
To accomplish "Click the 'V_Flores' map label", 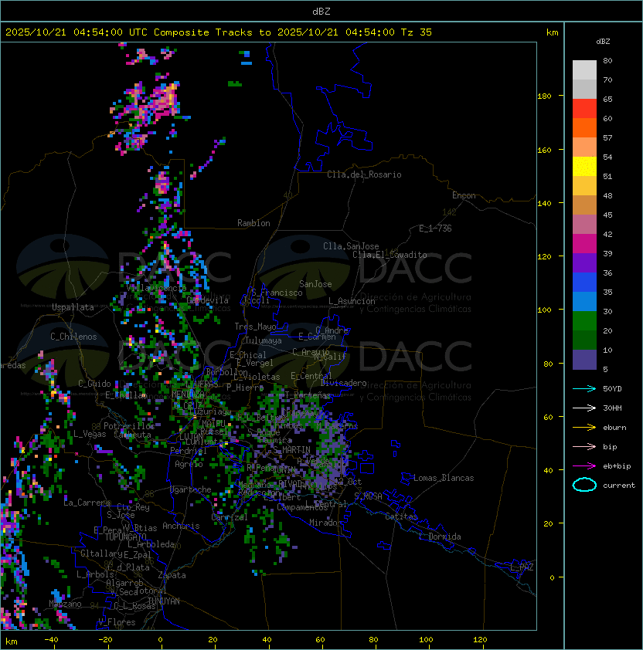I will [117, 622].
